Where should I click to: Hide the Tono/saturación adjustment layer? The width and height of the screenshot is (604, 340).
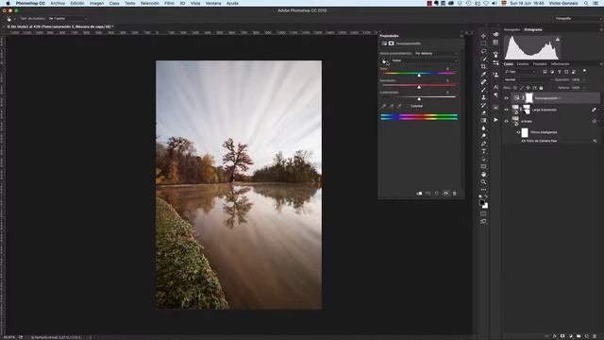click(507, 98)
